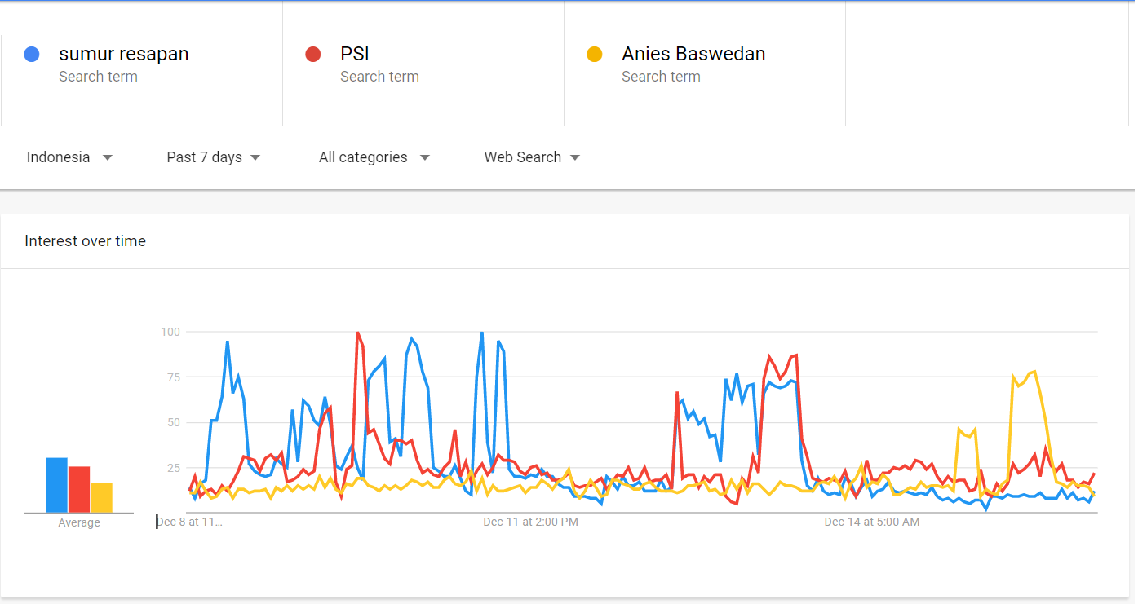Click the Dec 11 at 2:00 PM label
This screenshot has height=604, width=1138.
[x=530, y=522]
